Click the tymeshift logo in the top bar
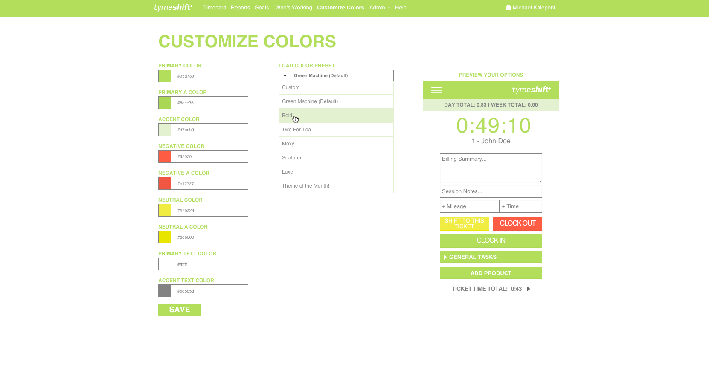The width and height of the screenshot is (709, 371). [173, 7]
